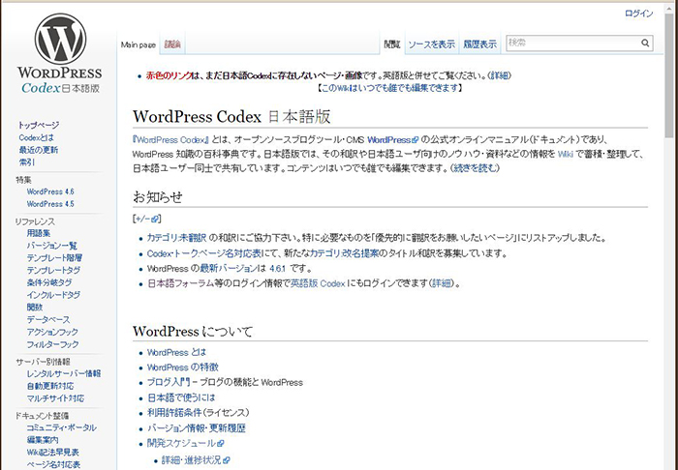Open the Wiki link in intro
Viewport: 678px width, 470px height.
point(565,154)
